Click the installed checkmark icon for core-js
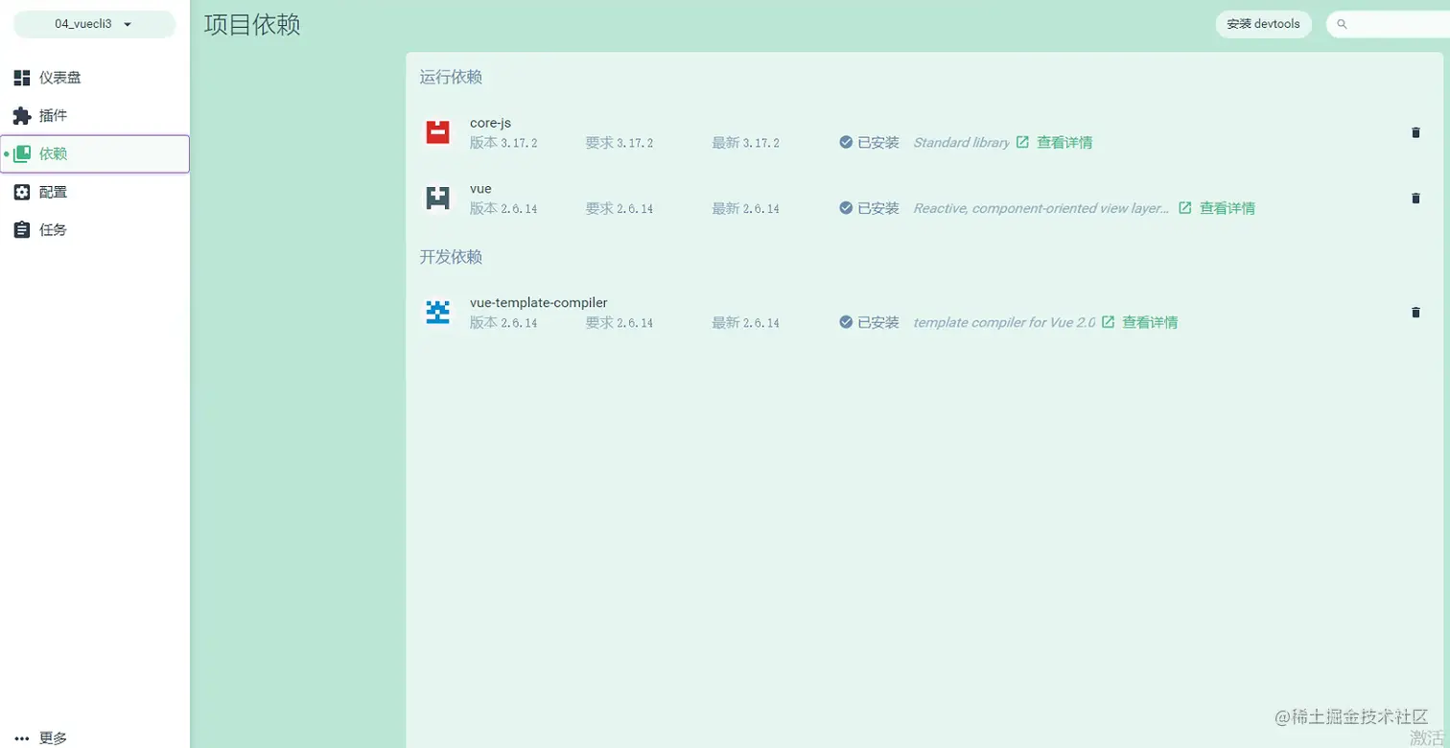The height and width of the screenshot is (748, 1450). coord(846,142)
